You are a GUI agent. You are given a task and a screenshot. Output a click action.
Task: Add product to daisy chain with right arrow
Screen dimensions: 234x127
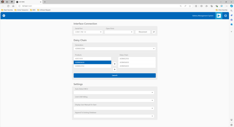pyautogui.click(x=115, y=64)
